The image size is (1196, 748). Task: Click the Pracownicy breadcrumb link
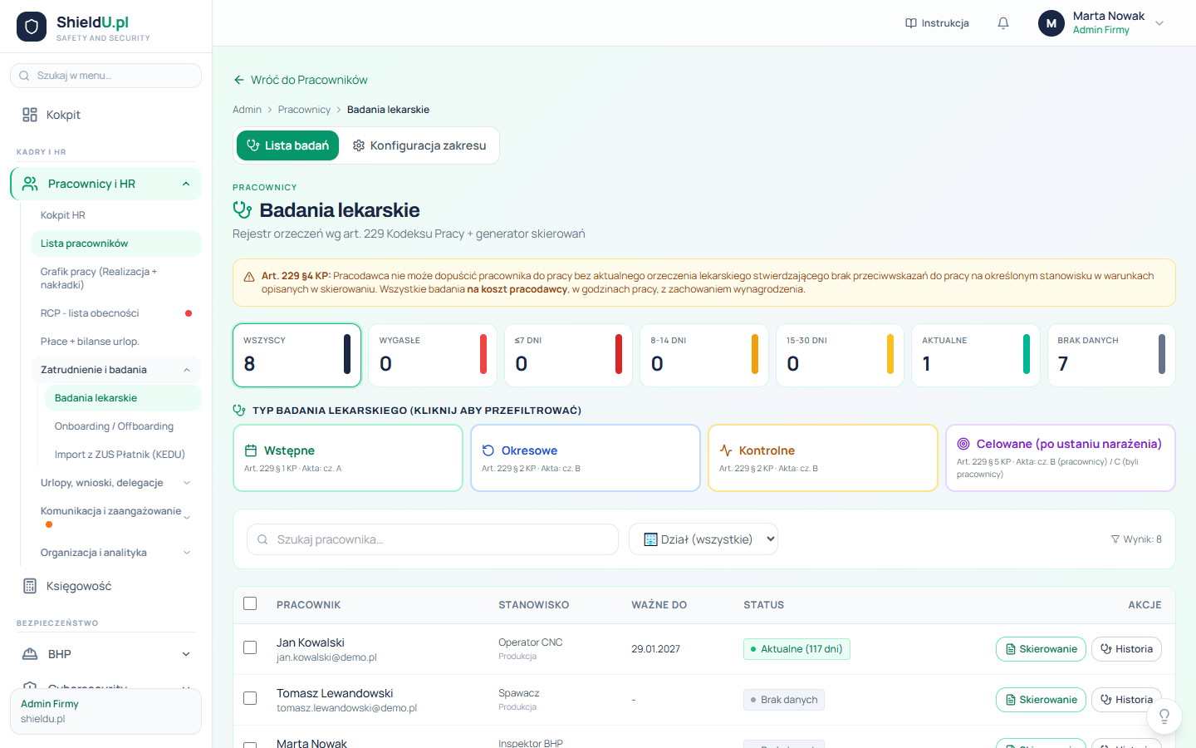[x=304, y=110]
